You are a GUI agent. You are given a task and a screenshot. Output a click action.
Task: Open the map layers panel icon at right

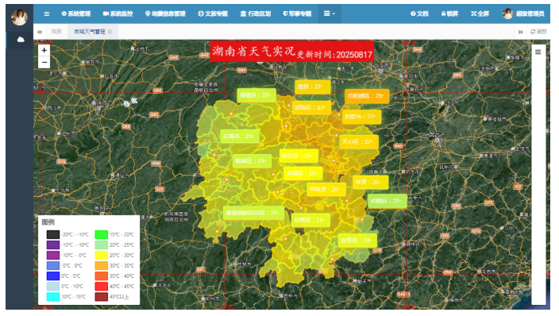538,52
